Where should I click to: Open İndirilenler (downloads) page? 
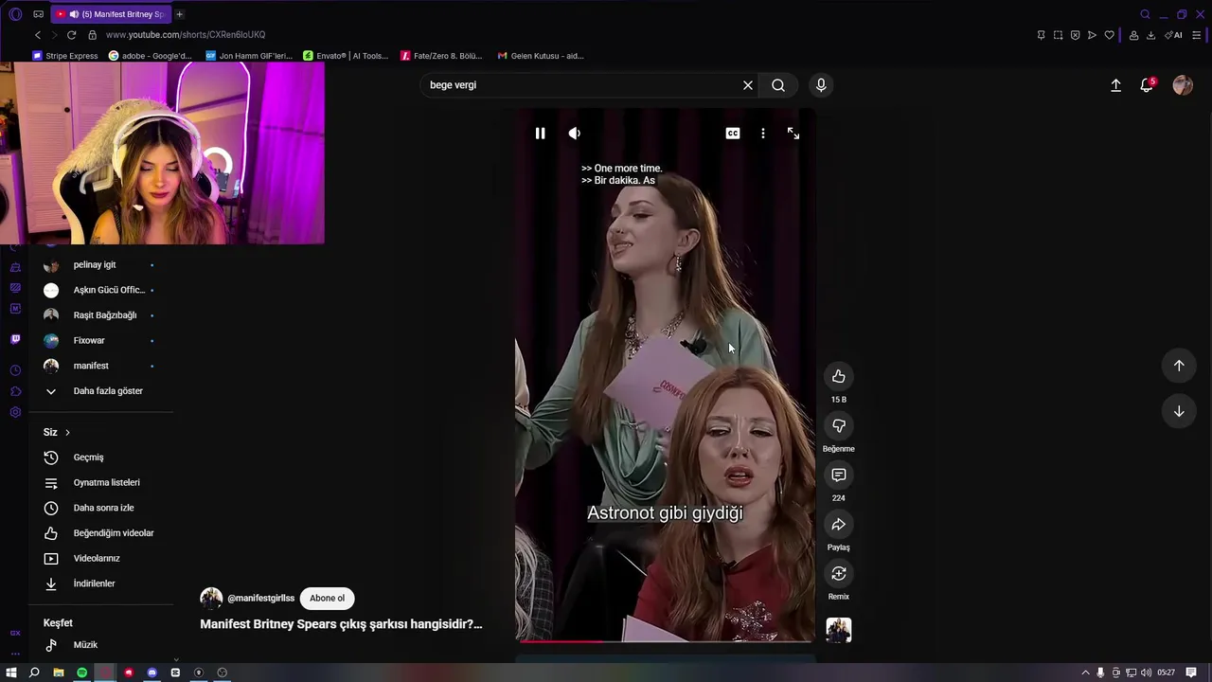(99, 584)
